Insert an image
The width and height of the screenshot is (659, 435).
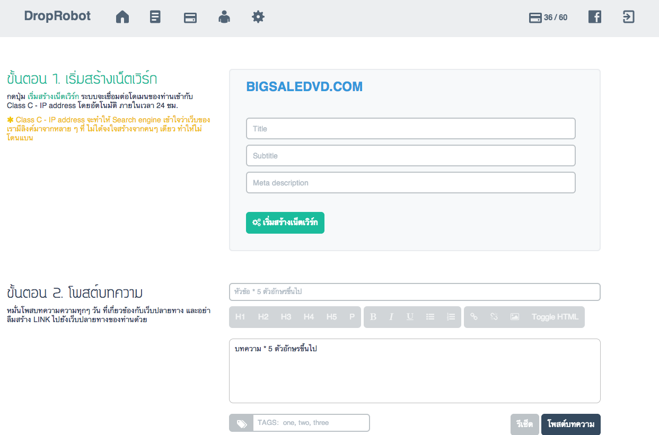(514, 317)
